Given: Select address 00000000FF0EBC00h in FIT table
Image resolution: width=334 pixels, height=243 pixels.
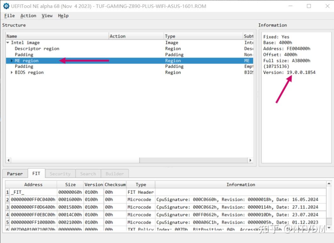Looking at the screenshot, I should (33, 215).
